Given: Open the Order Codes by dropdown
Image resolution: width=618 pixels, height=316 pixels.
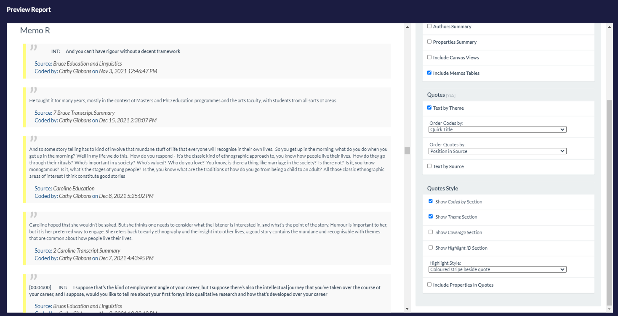Looking at the screenshot, I should (498, 129).
